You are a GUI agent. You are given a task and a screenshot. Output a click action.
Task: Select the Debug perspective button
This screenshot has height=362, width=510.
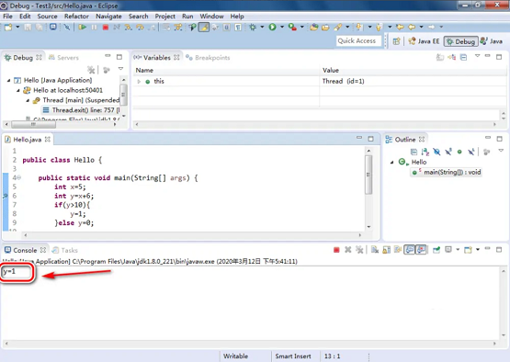[461, 41]
